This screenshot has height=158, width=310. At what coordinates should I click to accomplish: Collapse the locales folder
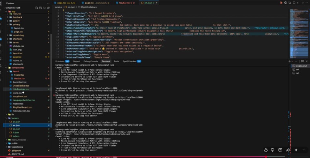click(6, 118)
